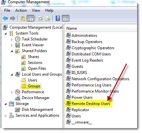The height and width of the screenshot is (133, 142).
Task: Select Disk Management in the tree
Action: point(37,110)
